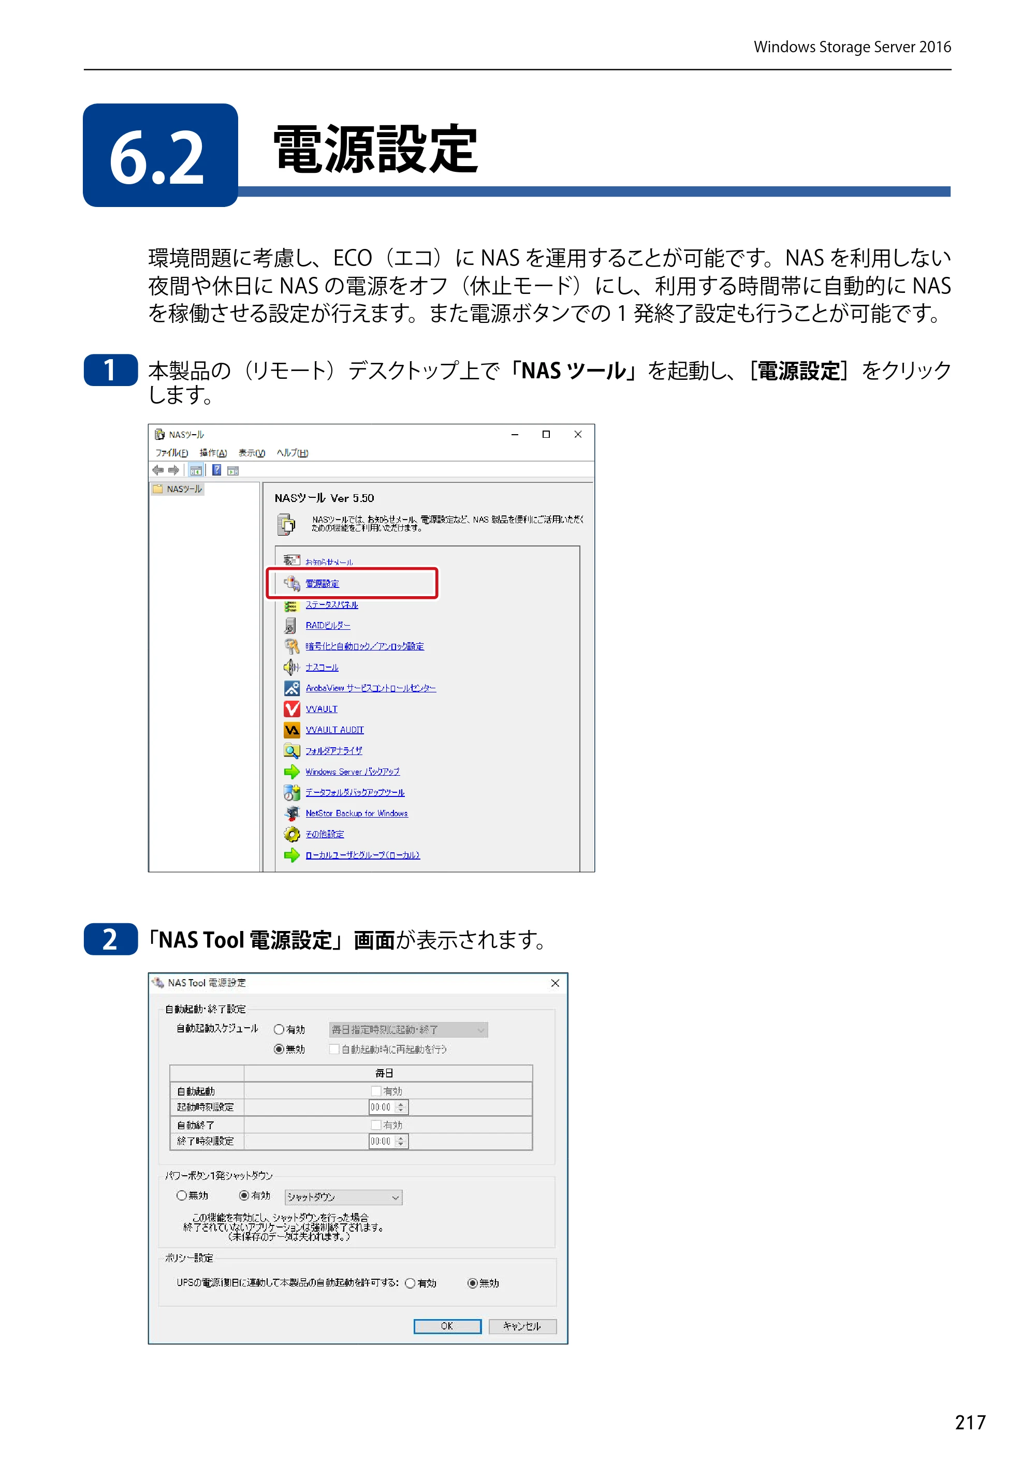
Task: Open the 操作(A) menu
Action: pyautogui.click(x=213, y=453)
